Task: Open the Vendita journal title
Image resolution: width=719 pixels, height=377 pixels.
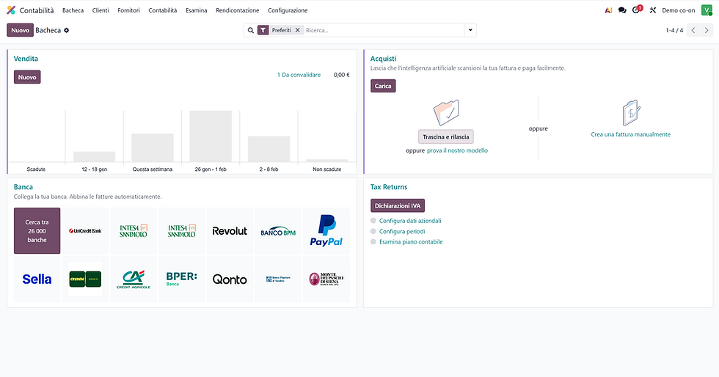Action: pyautogui.click(x=26, y=59)
